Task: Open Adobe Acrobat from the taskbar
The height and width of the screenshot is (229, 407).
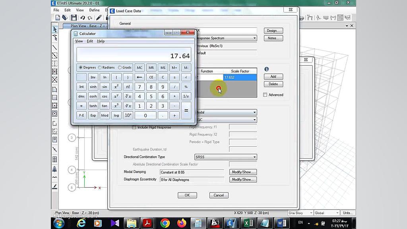Action: (x=147, y=223)
